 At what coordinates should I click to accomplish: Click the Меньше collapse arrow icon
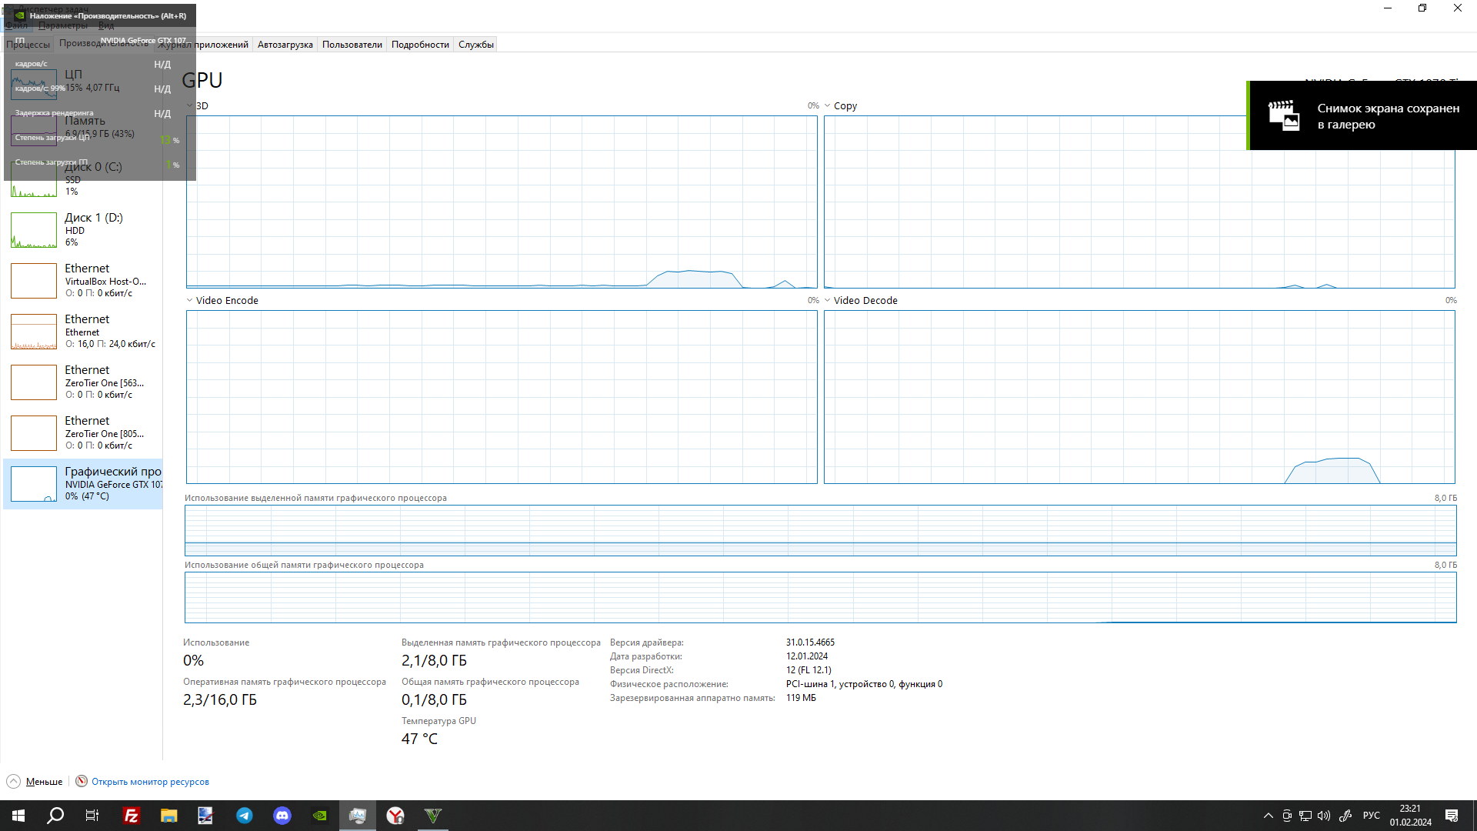(13, 782)
